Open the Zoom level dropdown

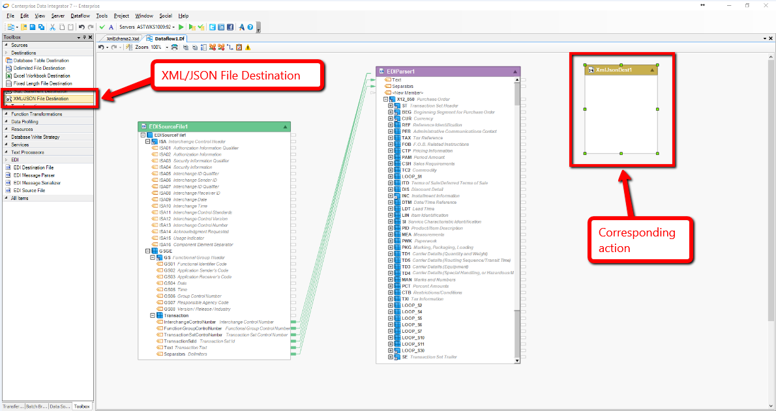[x=166, y=47]
